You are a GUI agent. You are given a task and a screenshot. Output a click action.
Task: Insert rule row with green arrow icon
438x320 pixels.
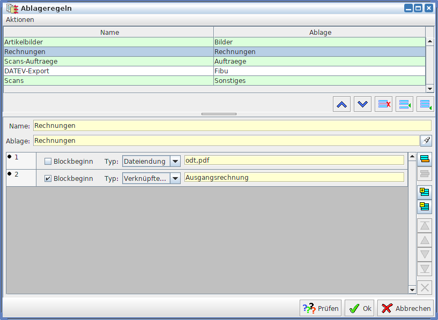click(404, 104)
